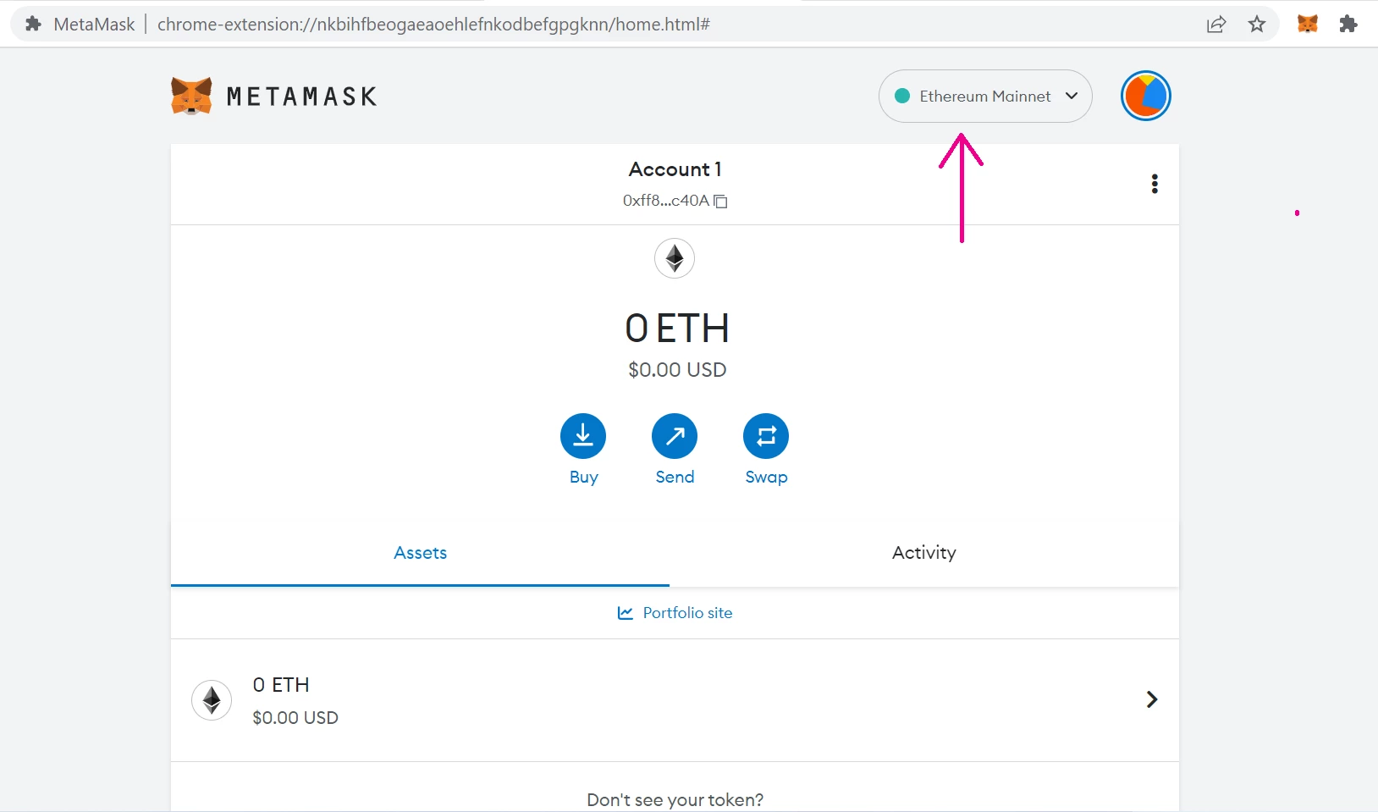Switch to the Assets tab
The height and width of the screenshot is (812, 1378).
(420, 553)
